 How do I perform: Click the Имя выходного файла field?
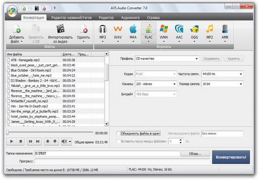pos(222,134)
